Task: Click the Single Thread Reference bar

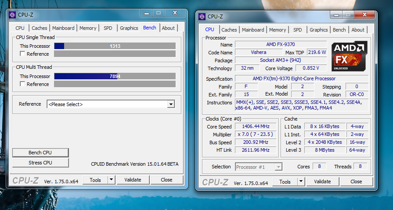Action: tap(115, 54)
